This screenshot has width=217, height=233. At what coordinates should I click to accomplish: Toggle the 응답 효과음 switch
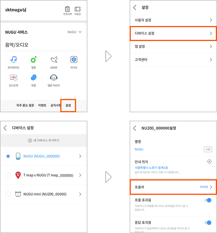208,223
